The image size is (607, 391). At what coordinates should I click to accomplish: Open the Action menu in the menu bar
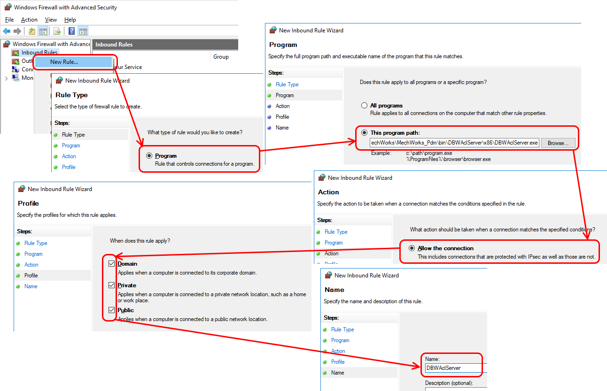[x=29, y=20]
